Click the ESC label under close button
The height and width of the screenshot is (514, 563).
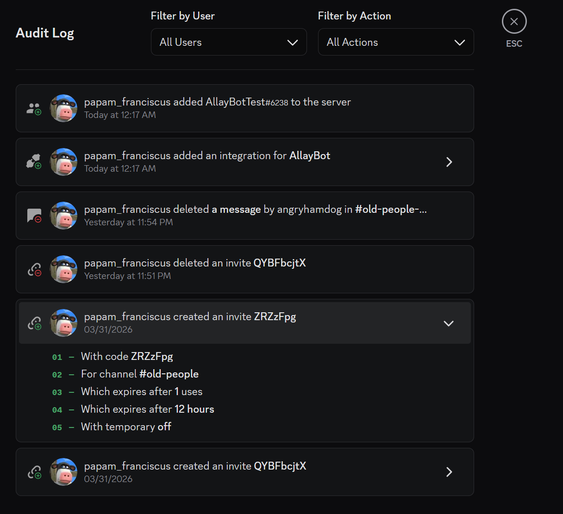(x=514, y=43)
